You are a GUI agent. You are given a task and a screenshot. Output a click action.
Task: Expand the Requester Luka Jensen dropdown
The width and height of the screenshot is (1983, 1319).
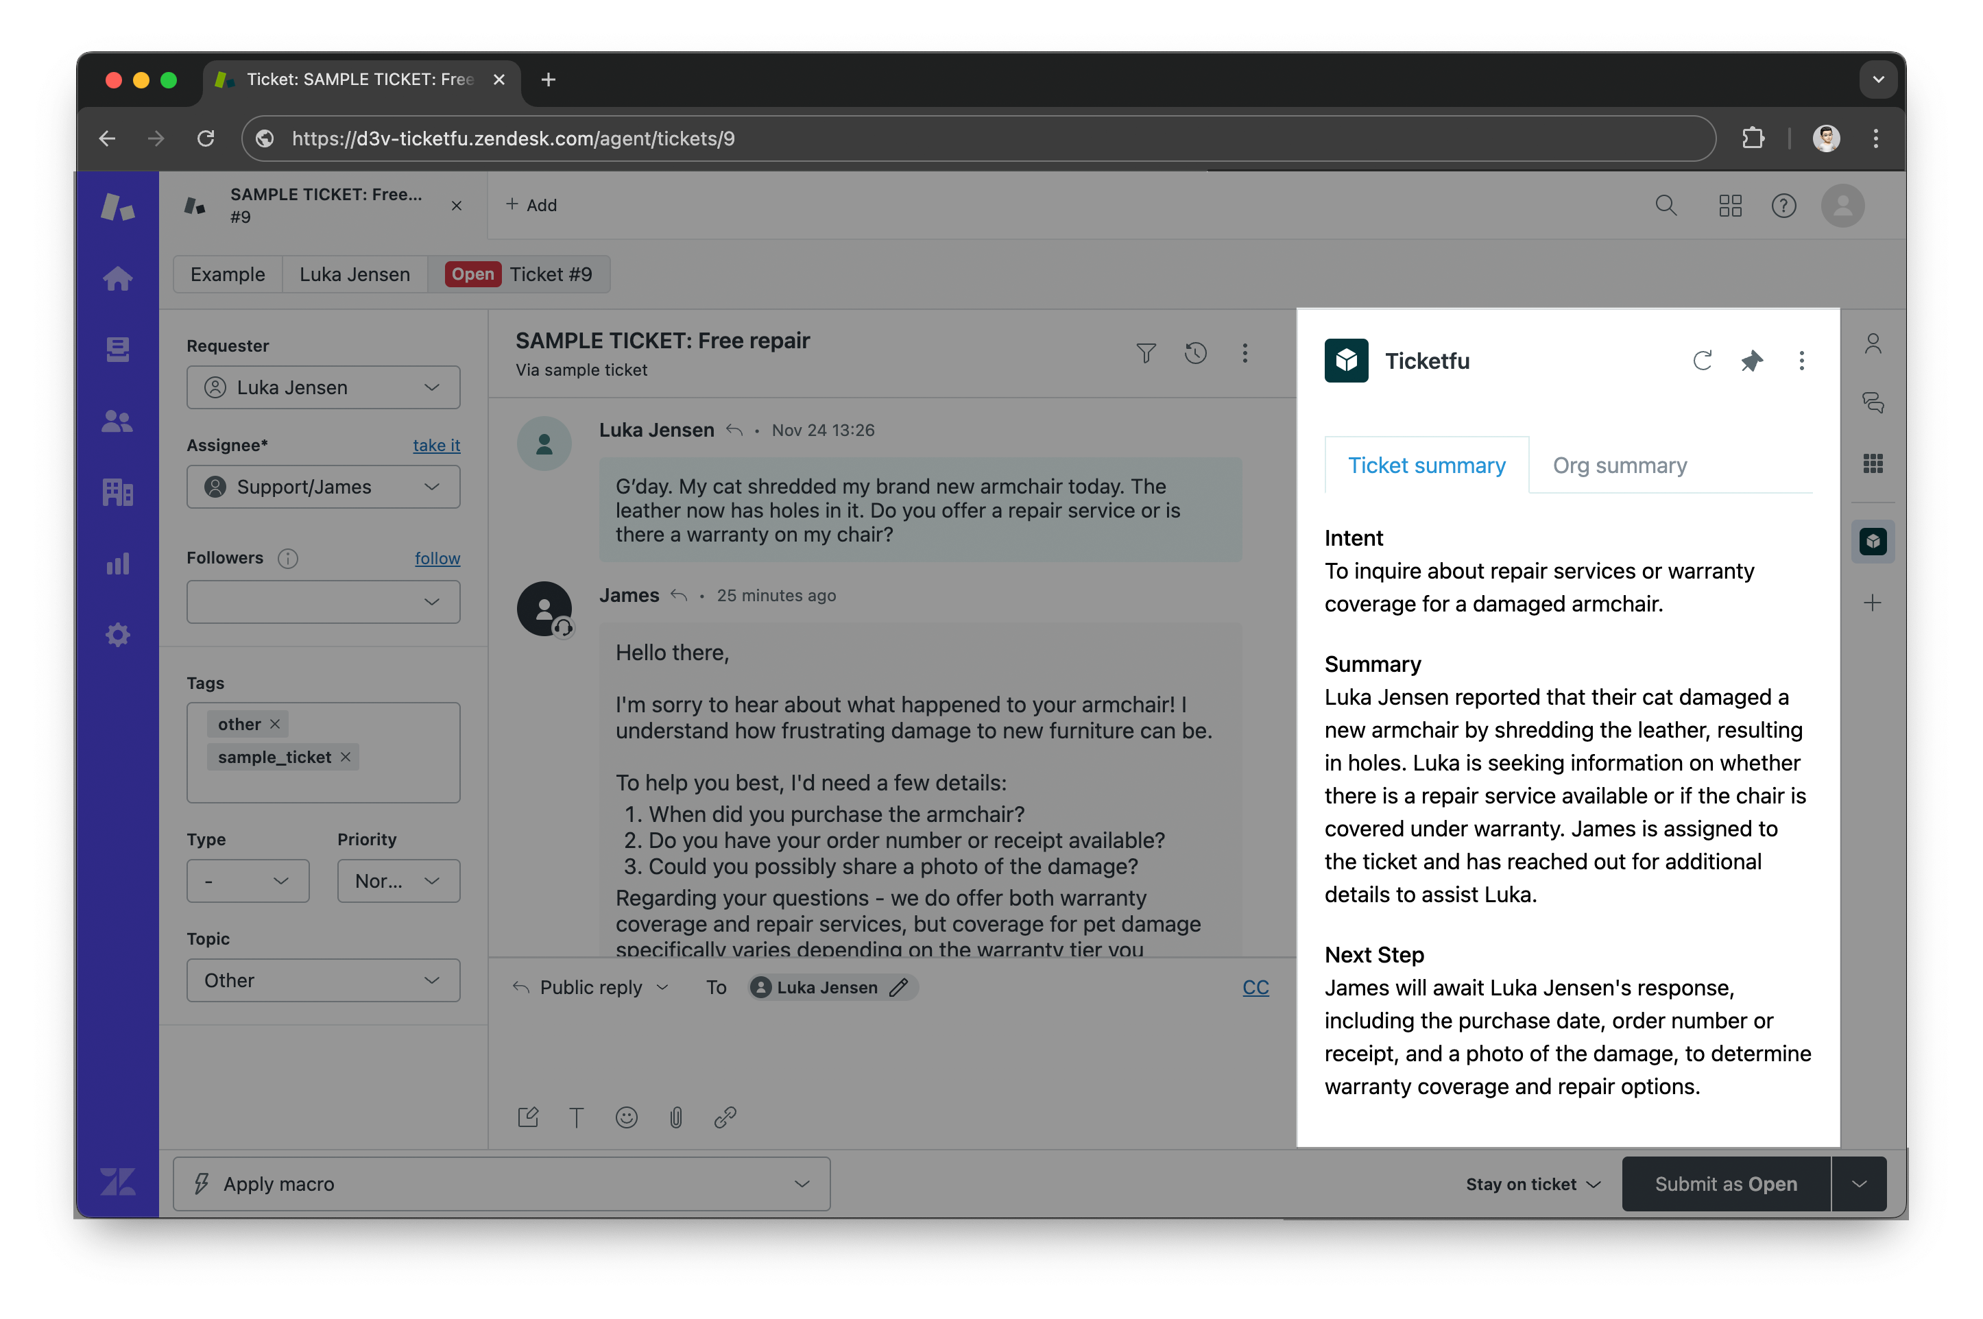[x=323, y=388]
